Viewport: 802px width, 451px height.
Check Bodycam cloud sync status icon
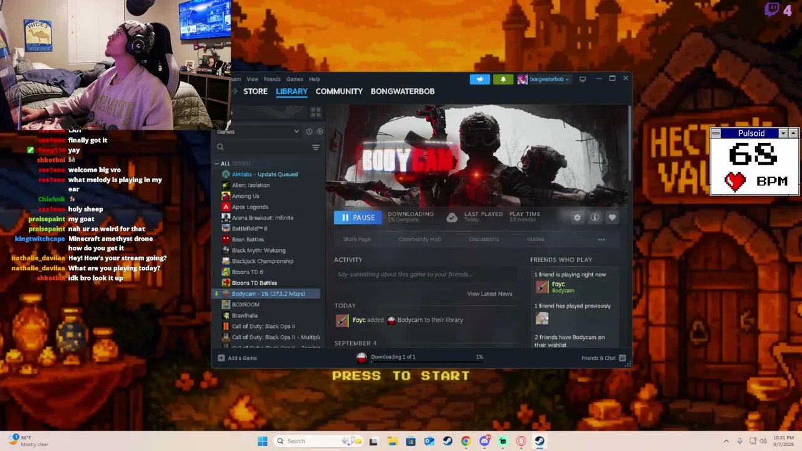point(452,217)
